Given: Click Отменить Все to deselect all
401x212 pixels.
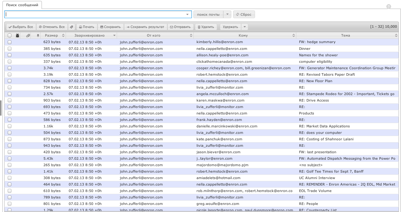Looking at the screenshot, I should [x=52, y=27].
